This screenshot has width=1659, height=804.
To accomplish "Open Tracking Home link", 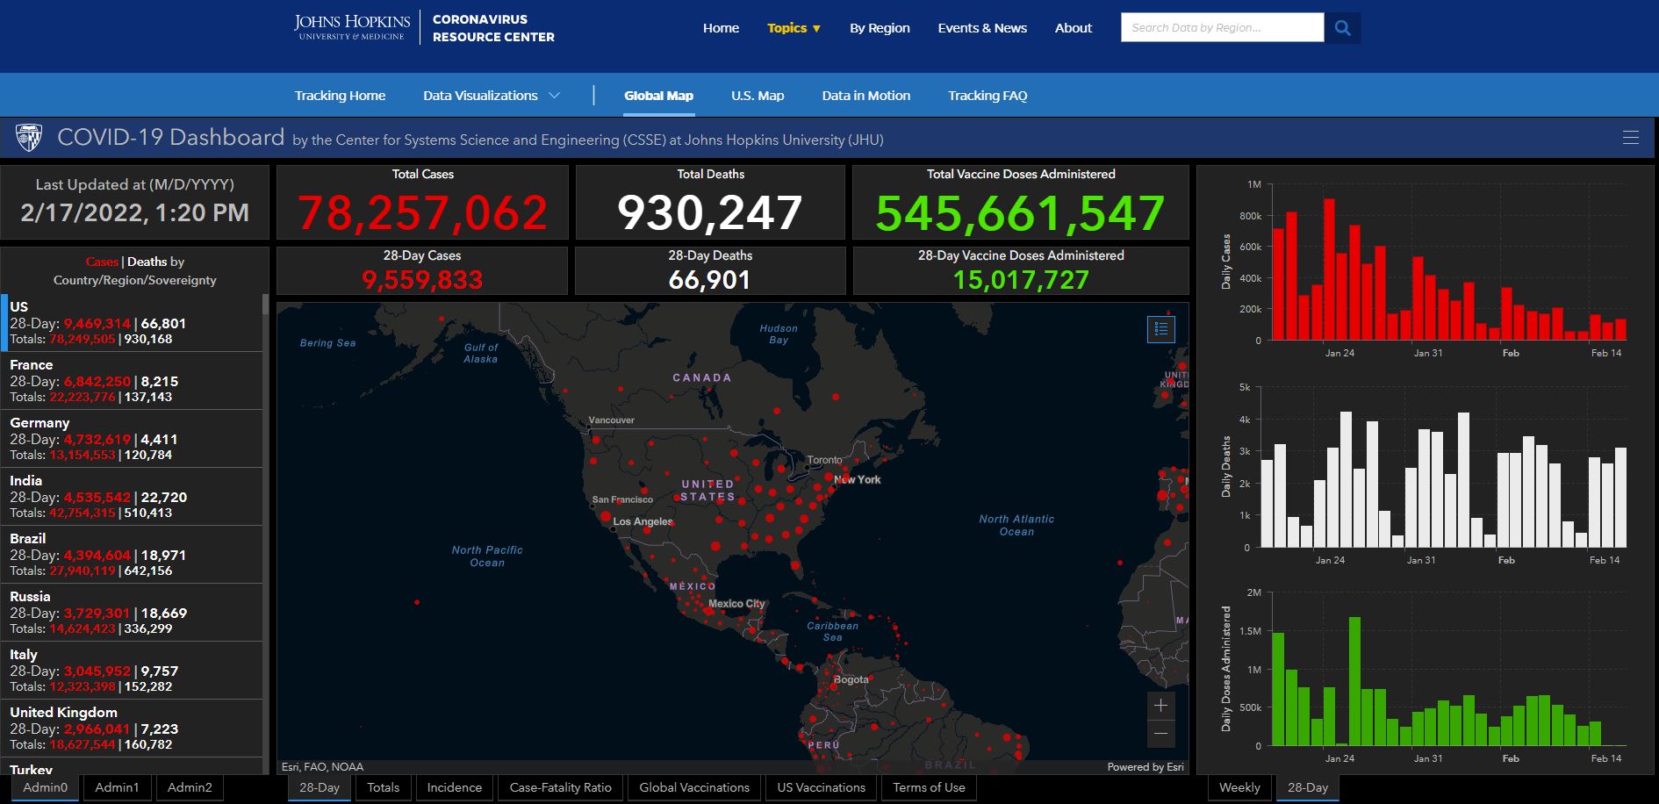I will (x=340, y=96).
